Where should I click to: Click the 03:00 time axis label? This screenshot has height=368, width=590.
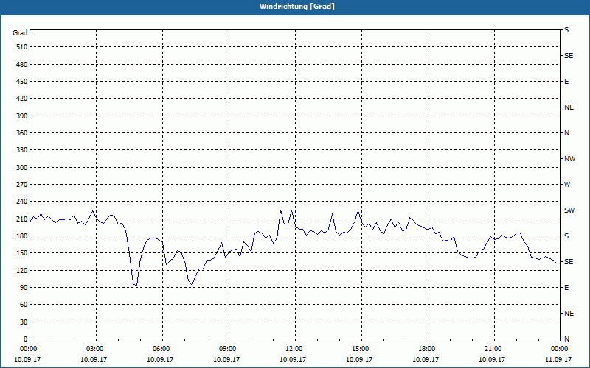[x=96, y=349]
